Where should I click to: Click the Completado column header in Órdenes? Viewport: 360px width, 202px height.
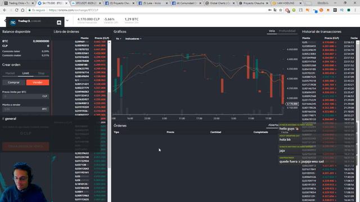260,132
